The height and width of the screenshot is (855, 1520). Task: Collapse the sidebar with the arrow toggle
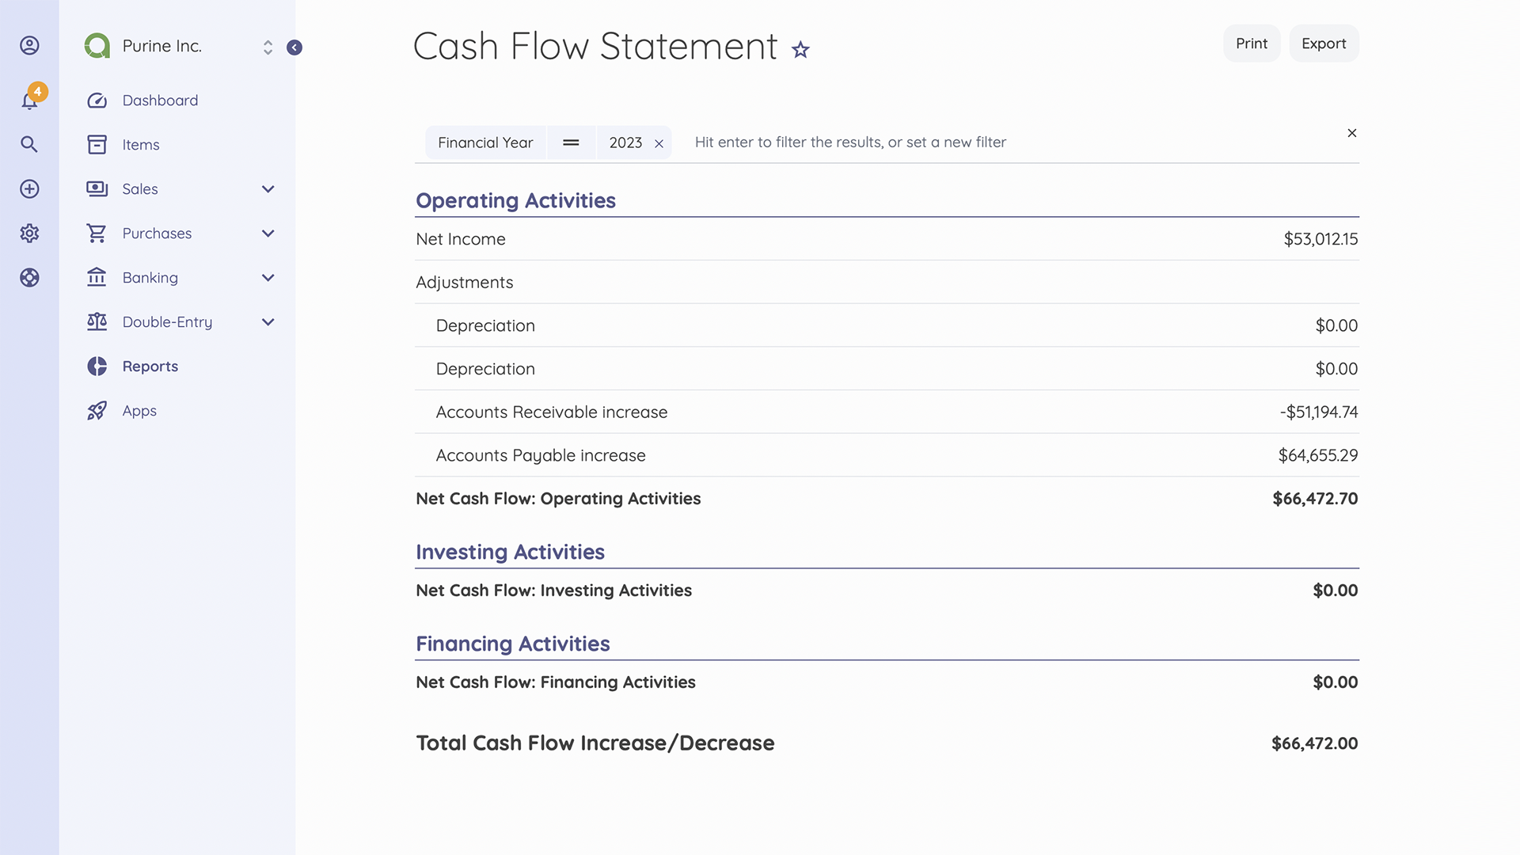294,47
